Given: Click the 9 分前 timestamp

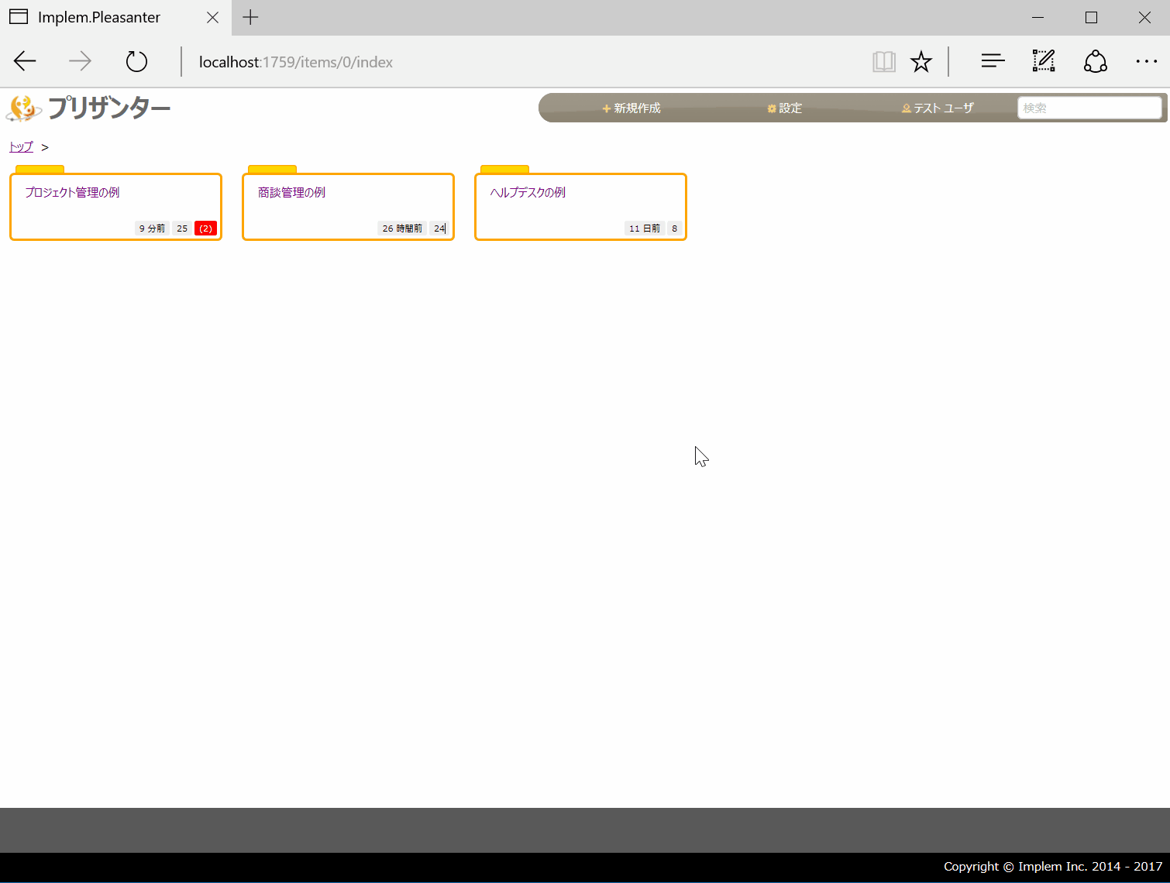Looking at the screenshot, I should click(152, 228).
